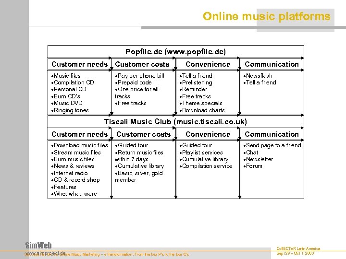
Task: Click 'Communication' header under Popfile.de
Action: [x=272, y=64]
